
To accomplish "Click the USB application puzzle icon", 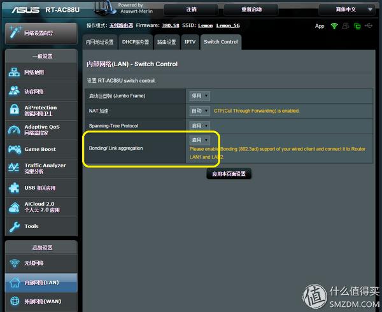I will point(14,188).
